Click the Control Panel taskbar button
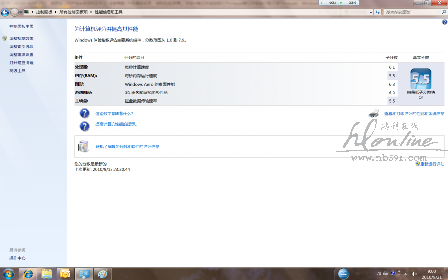Screen dimensions: 448x280 (x=84, y=274)
